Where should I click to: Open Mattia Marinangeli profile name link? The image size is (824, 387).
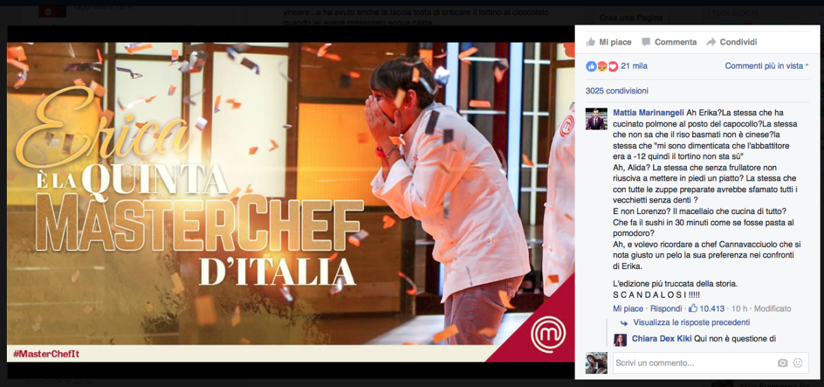click(x=650, y=113)
